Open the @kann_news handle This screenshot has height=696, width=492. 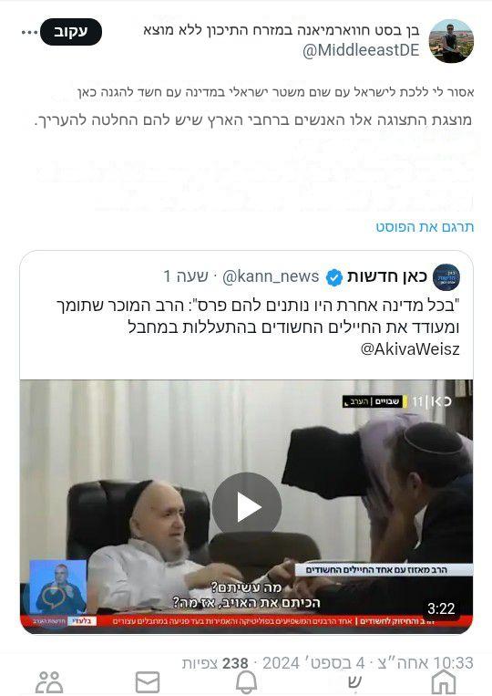(x=271, y=276)
